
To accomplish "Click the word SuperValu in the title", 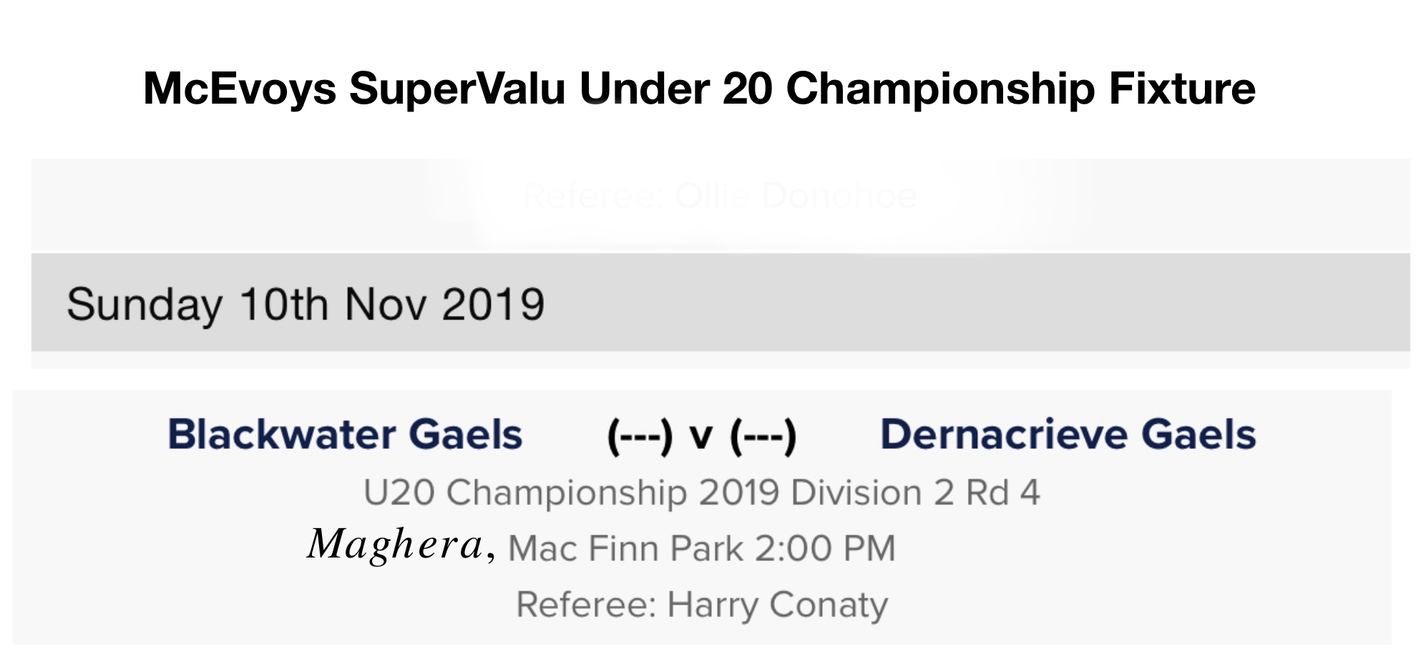I will pos(457,90).
